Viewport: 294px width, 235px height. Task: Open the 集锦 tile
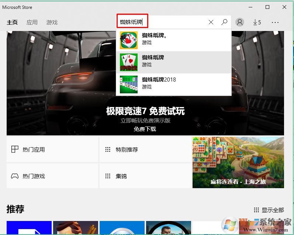pyautogui.click(x=145, y=176)
